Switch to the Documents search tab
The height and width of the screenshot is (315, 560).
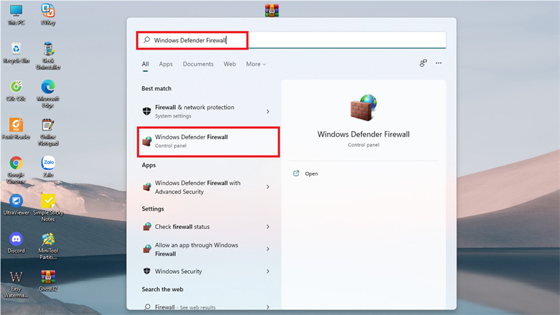(198, 64)
